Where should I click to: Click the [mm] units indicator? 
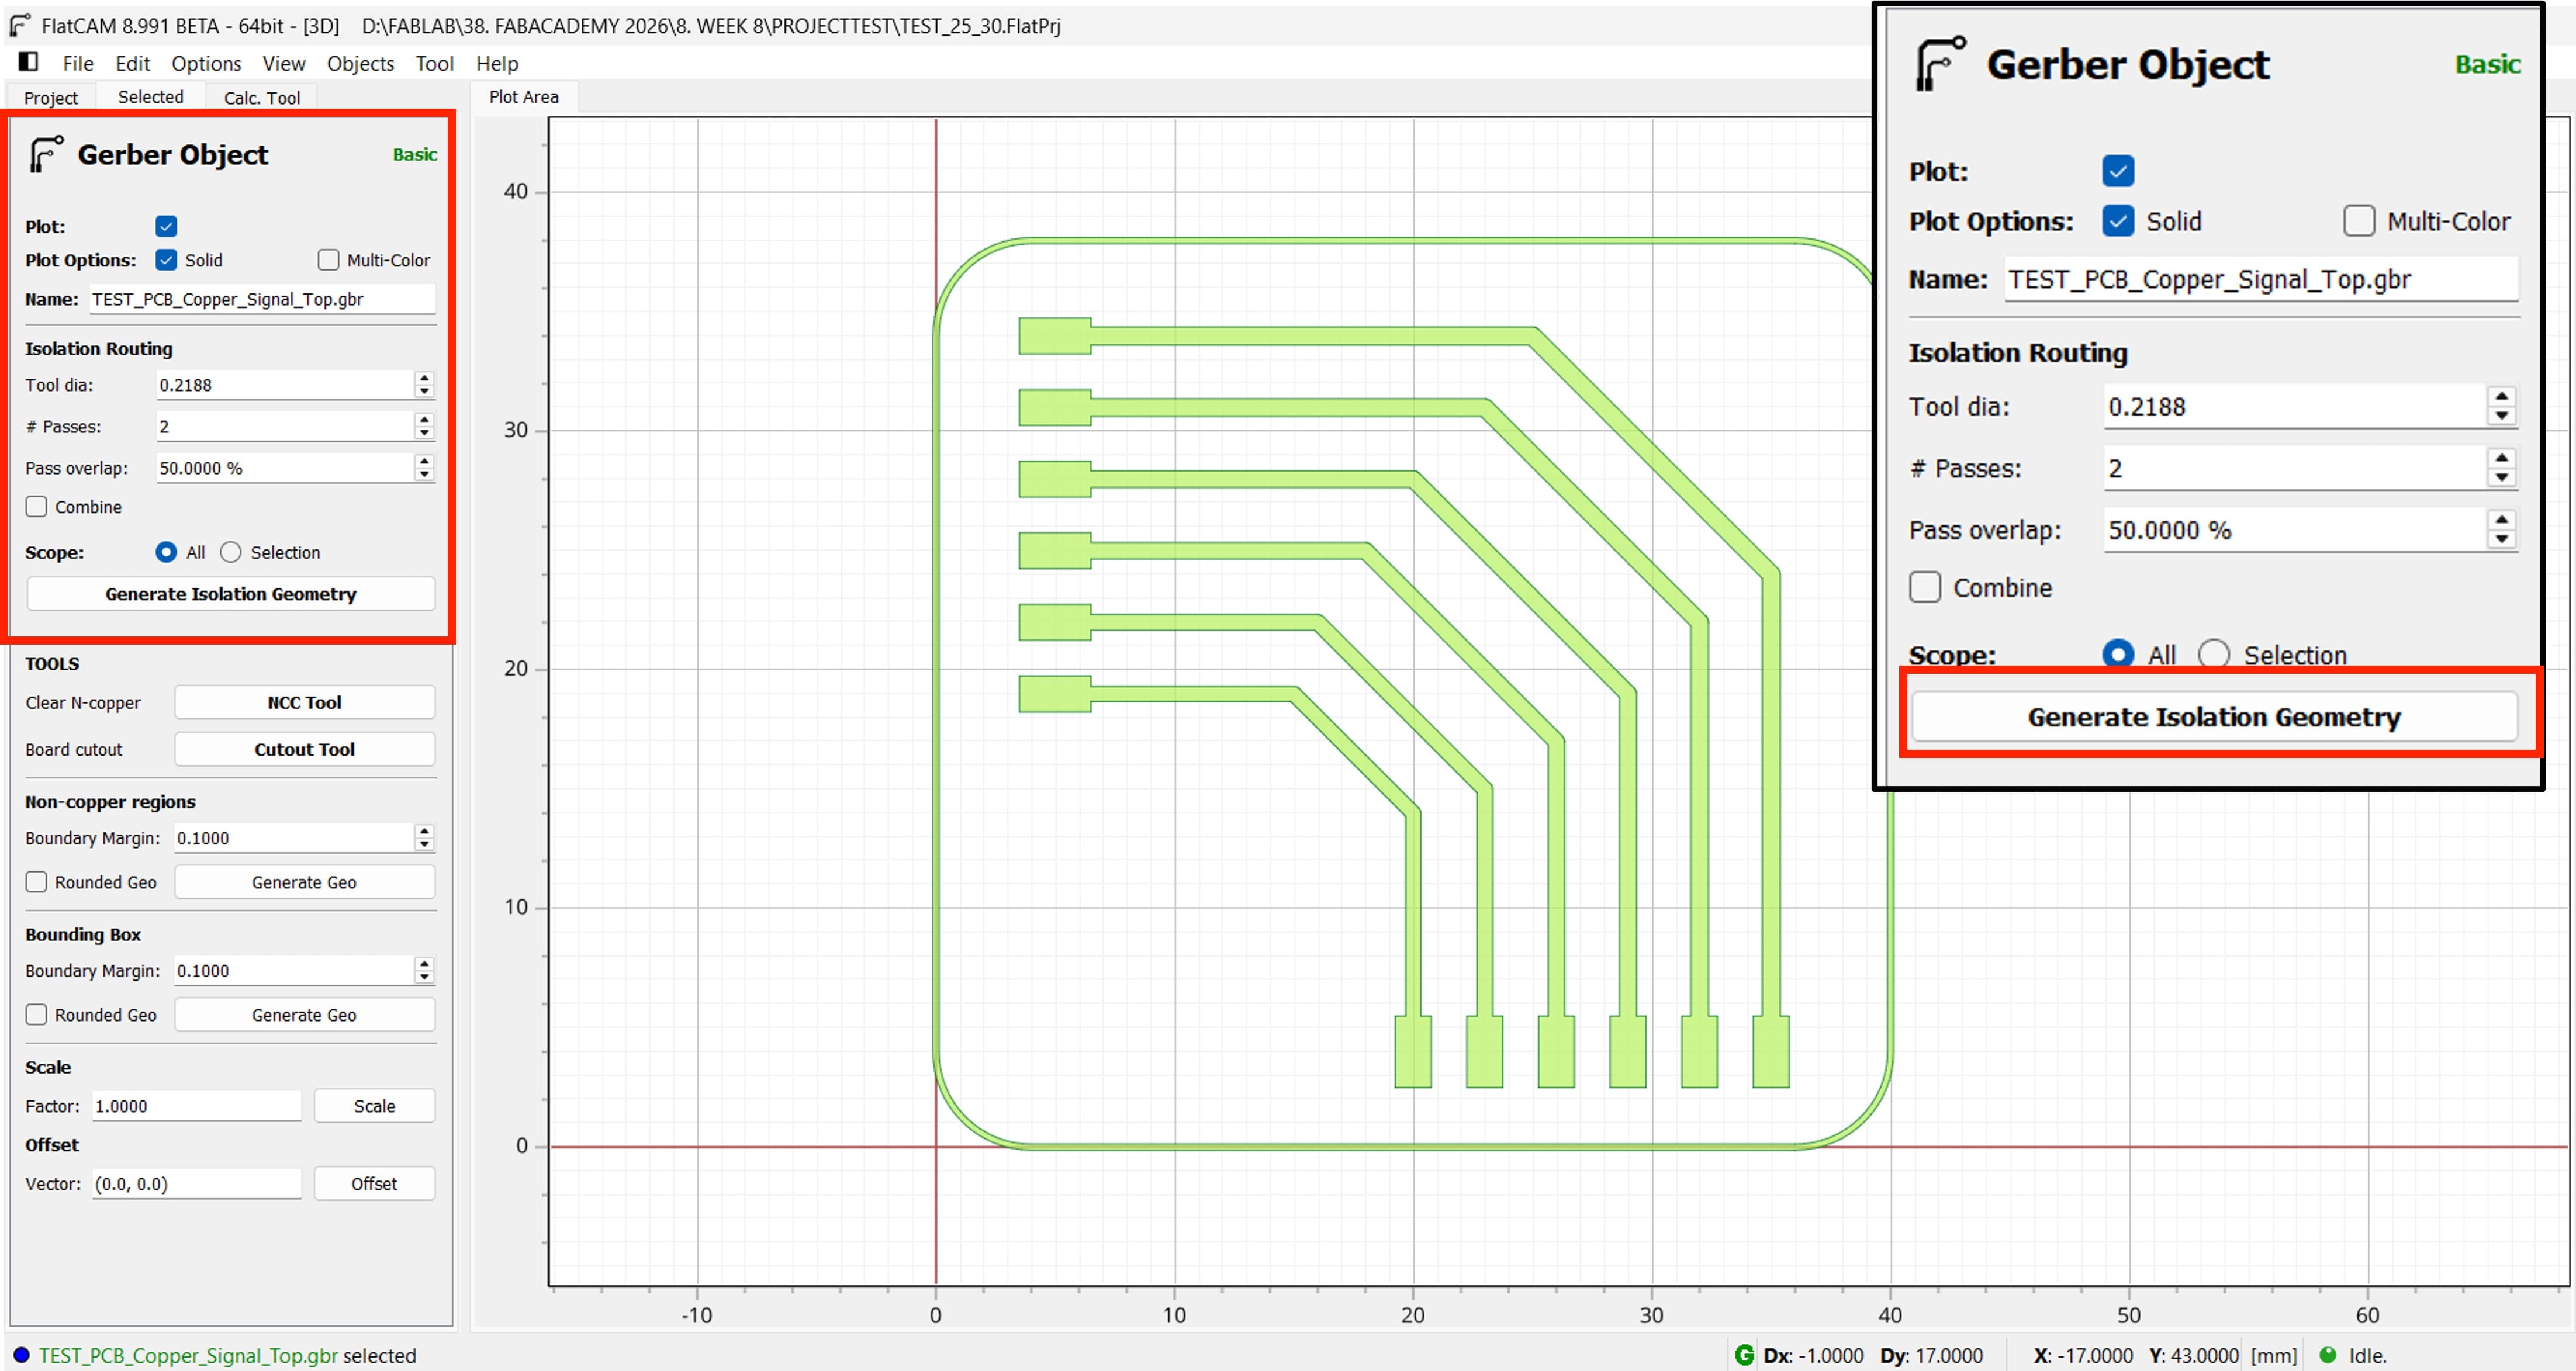pos(2273,1355)
